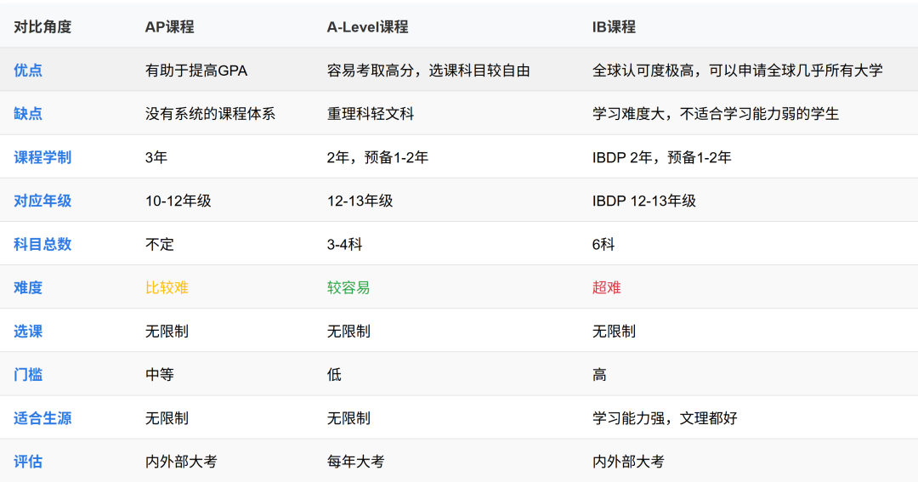Click the yellow 比较难 text
The image size is (918, 482).
(x=167, y=288)
